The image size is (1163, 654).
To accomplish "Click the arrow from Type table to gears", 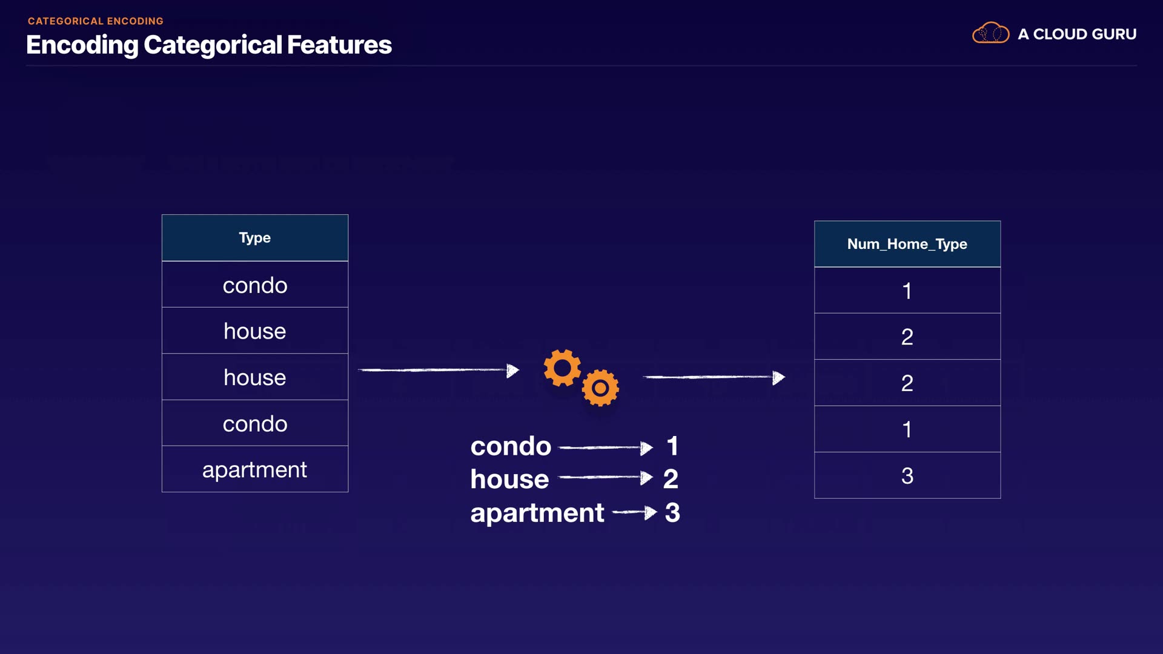I will [439, 369].
